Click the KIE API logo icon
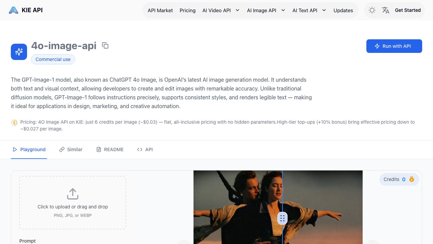433x244 pixels. click(x=14, y=10)
